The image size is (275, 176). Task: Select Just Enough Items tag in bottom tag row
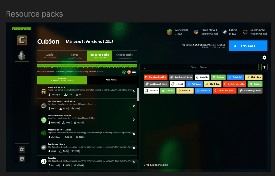click(250, 91)
